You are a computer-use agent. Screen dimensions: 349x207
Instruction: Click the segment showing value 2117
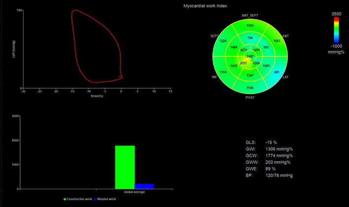tap(243, 63)
